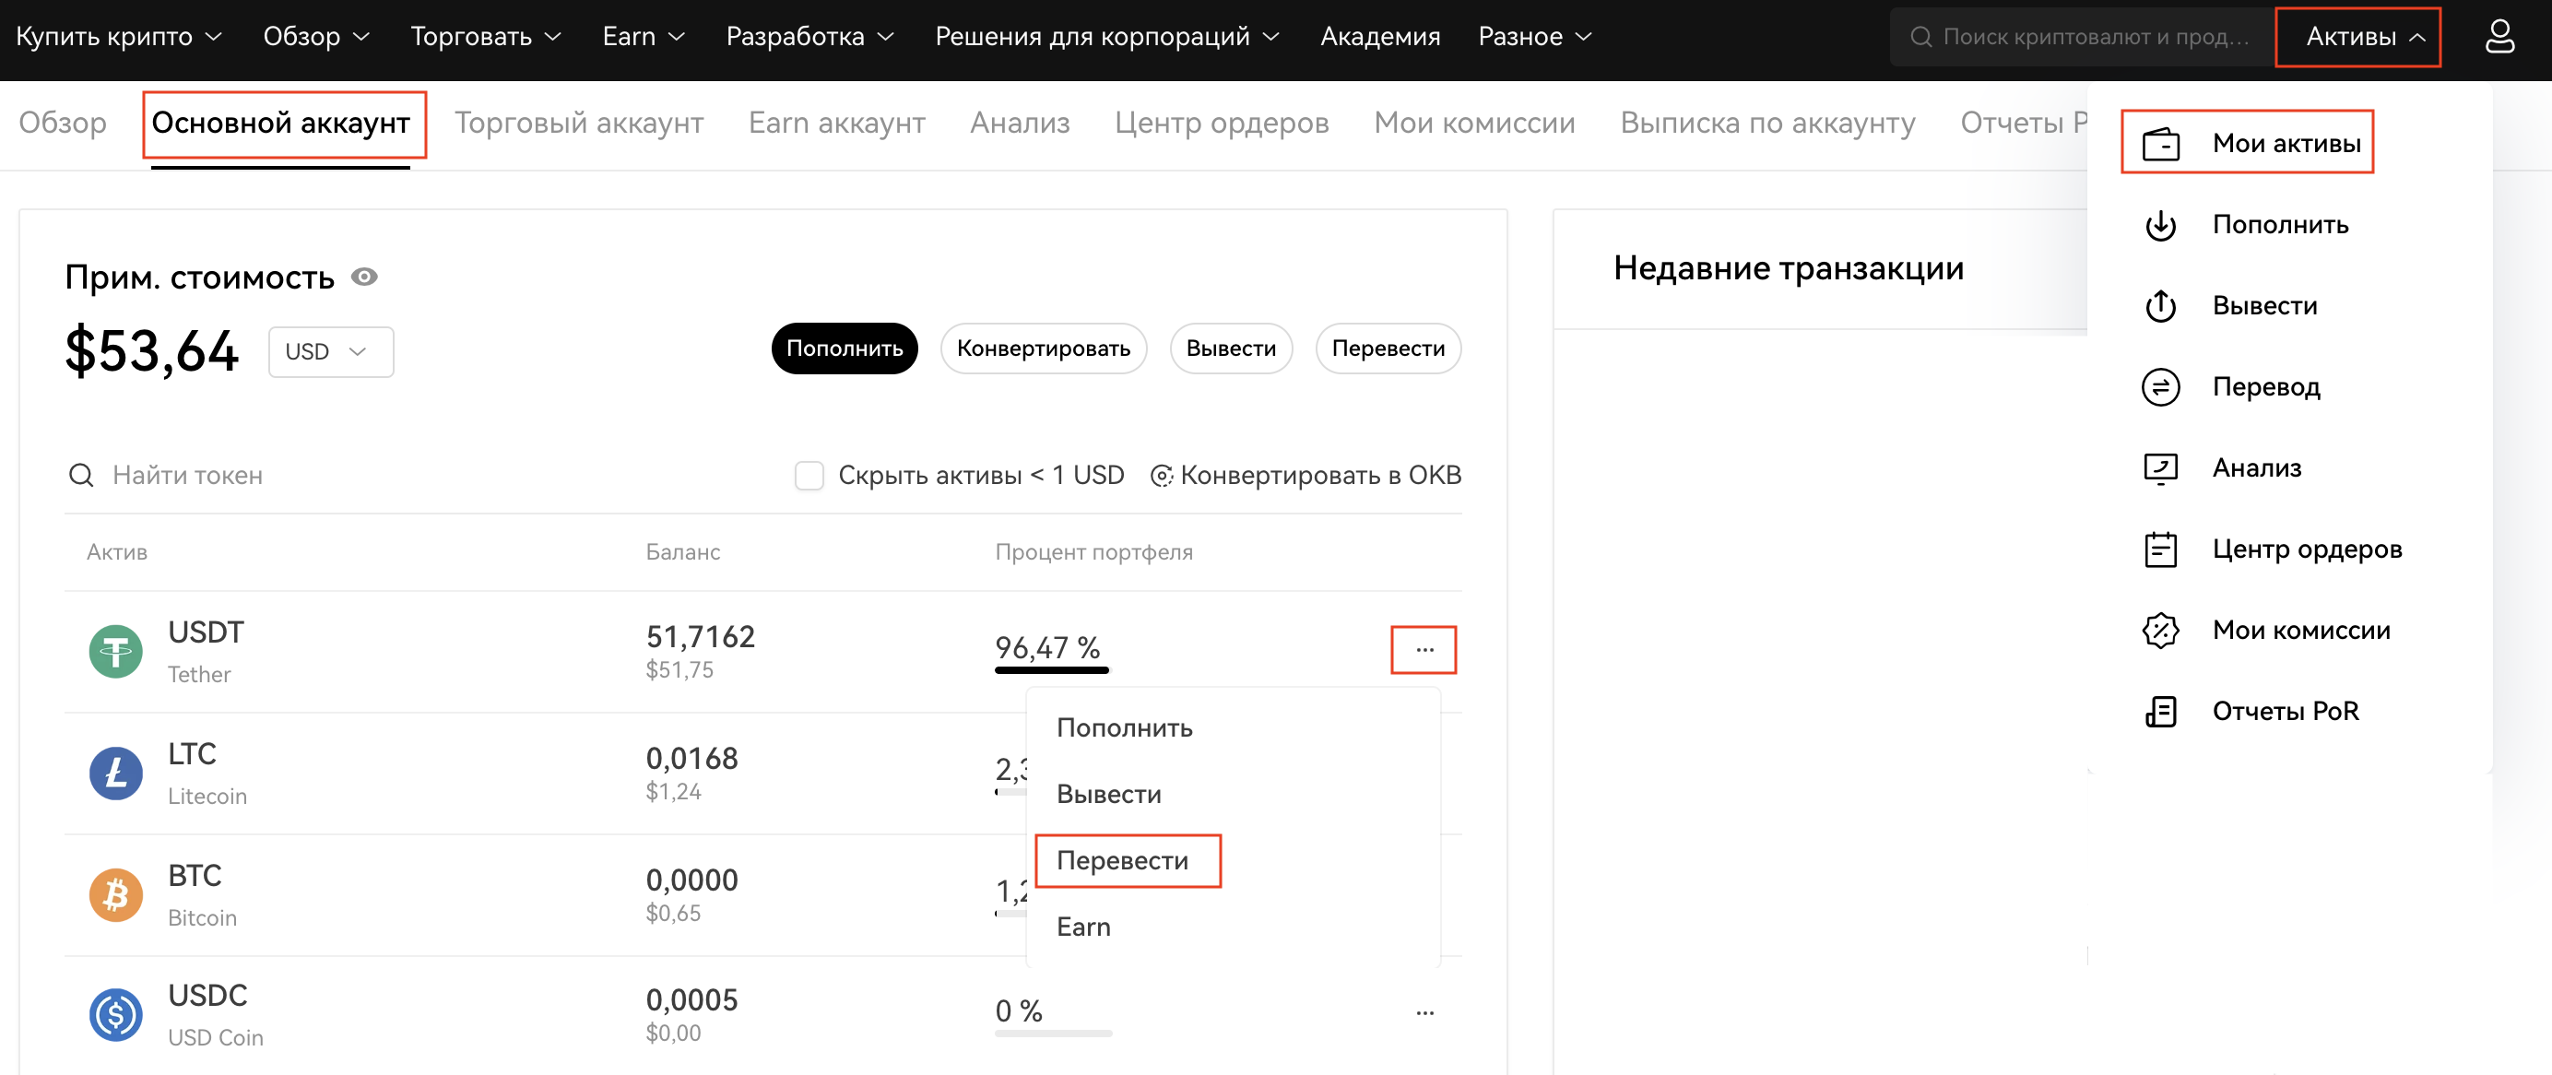Select Перевод in Активы dropdown
The image size is (2552, 1075).
coord(2265,387)
